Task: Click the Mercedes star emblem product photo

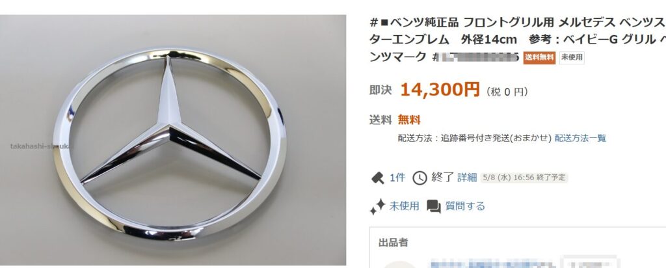Action: [x=173, y=140]
